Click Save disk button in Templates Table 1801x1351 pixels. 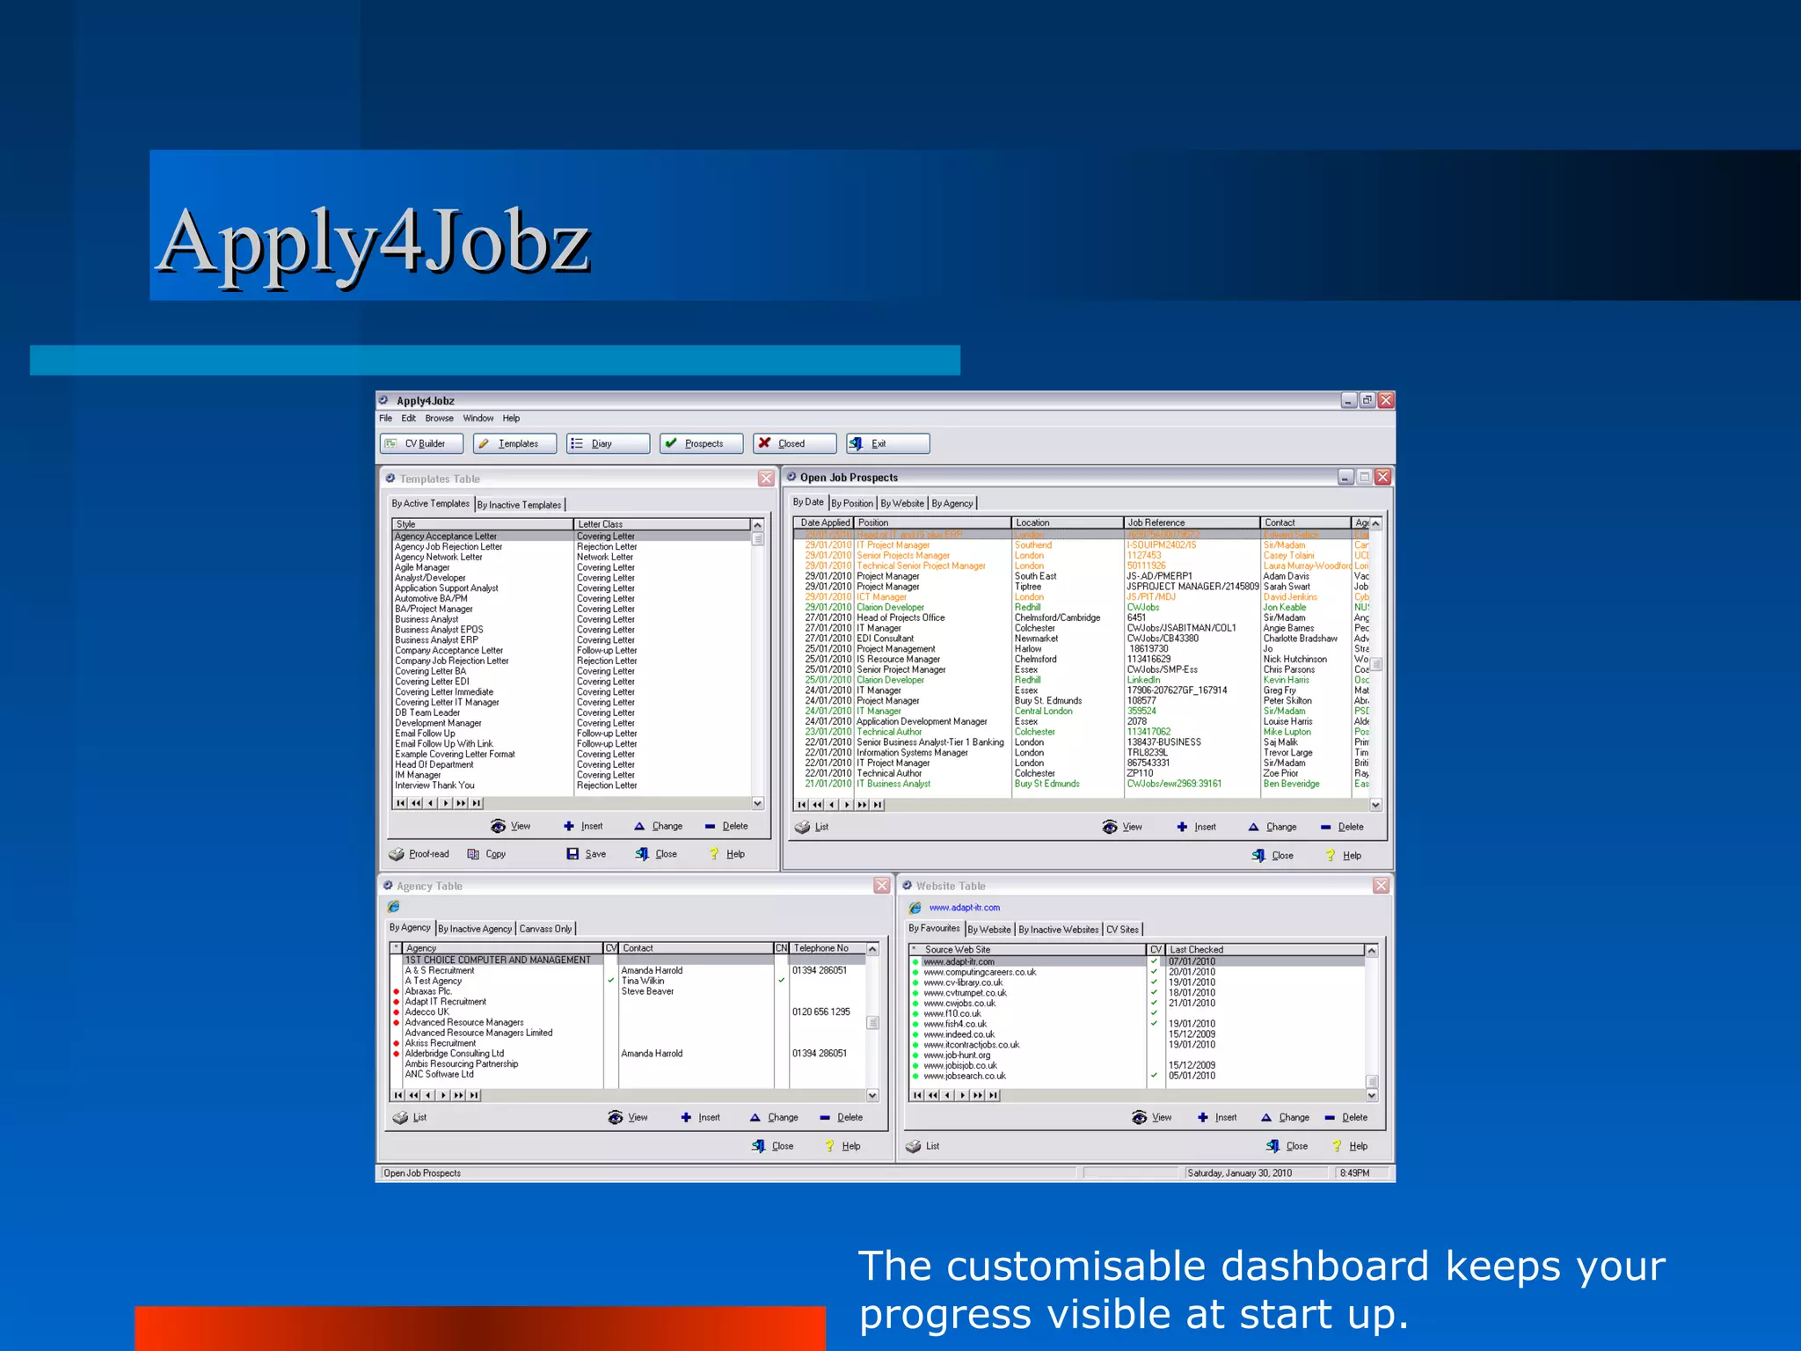click(x=587, y=854)
